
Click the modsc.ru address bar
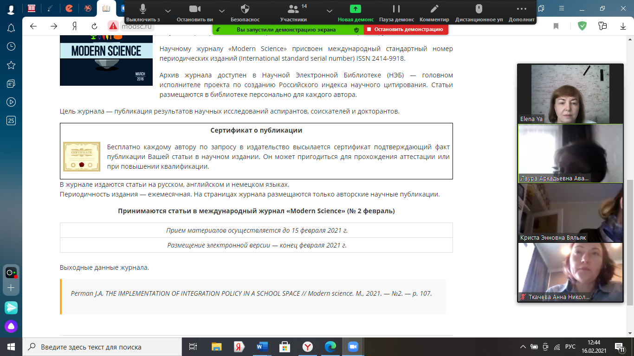tap(137, 26)
